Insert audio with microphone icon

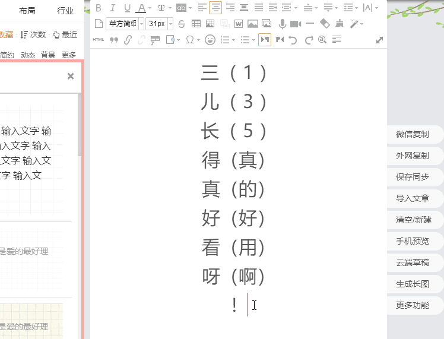click(x=282, y=24)
